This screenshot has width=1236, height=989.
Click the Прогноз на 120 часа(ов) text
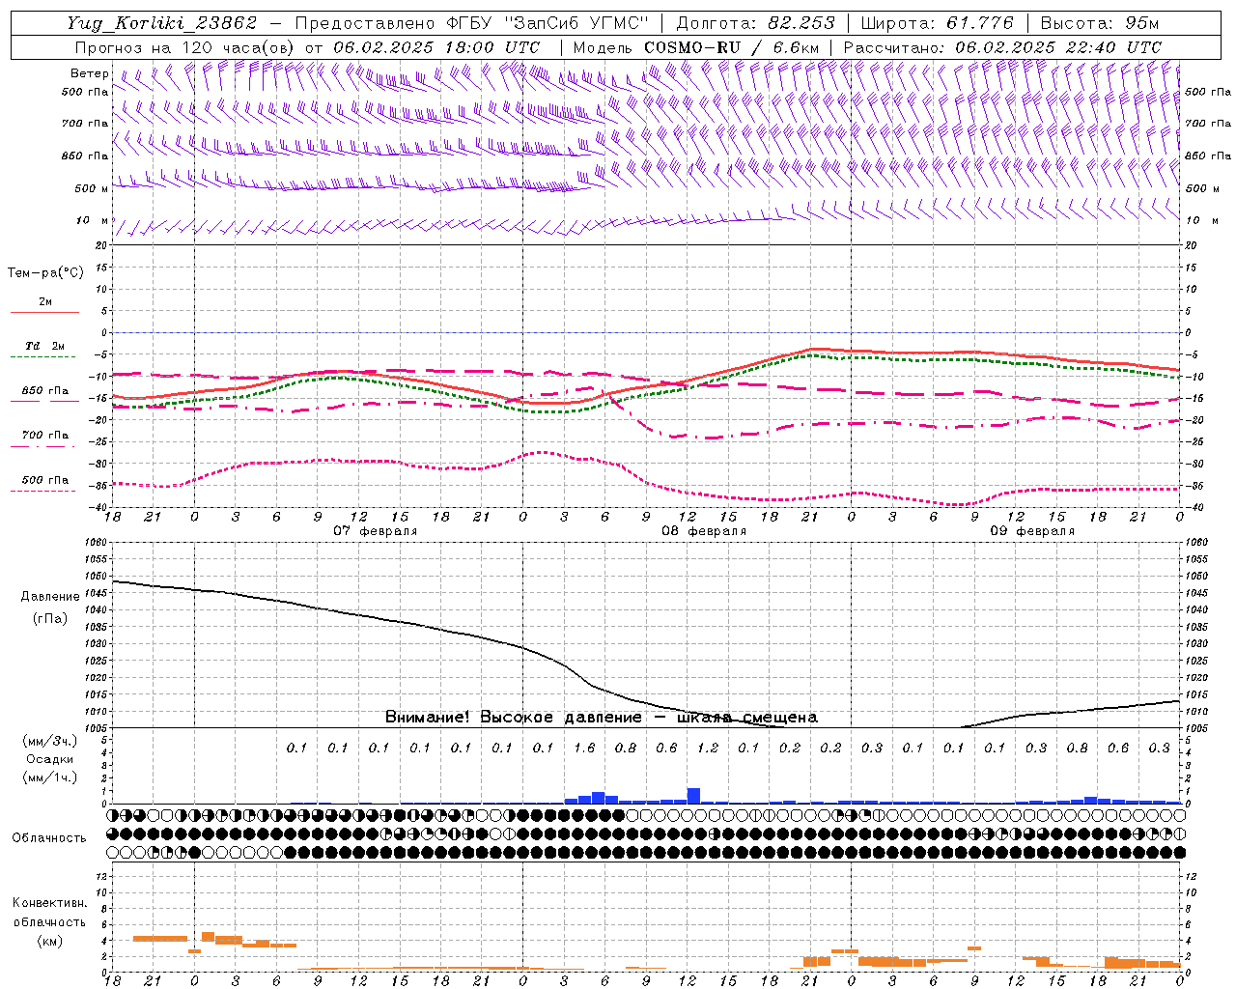[x=185, y=47]
